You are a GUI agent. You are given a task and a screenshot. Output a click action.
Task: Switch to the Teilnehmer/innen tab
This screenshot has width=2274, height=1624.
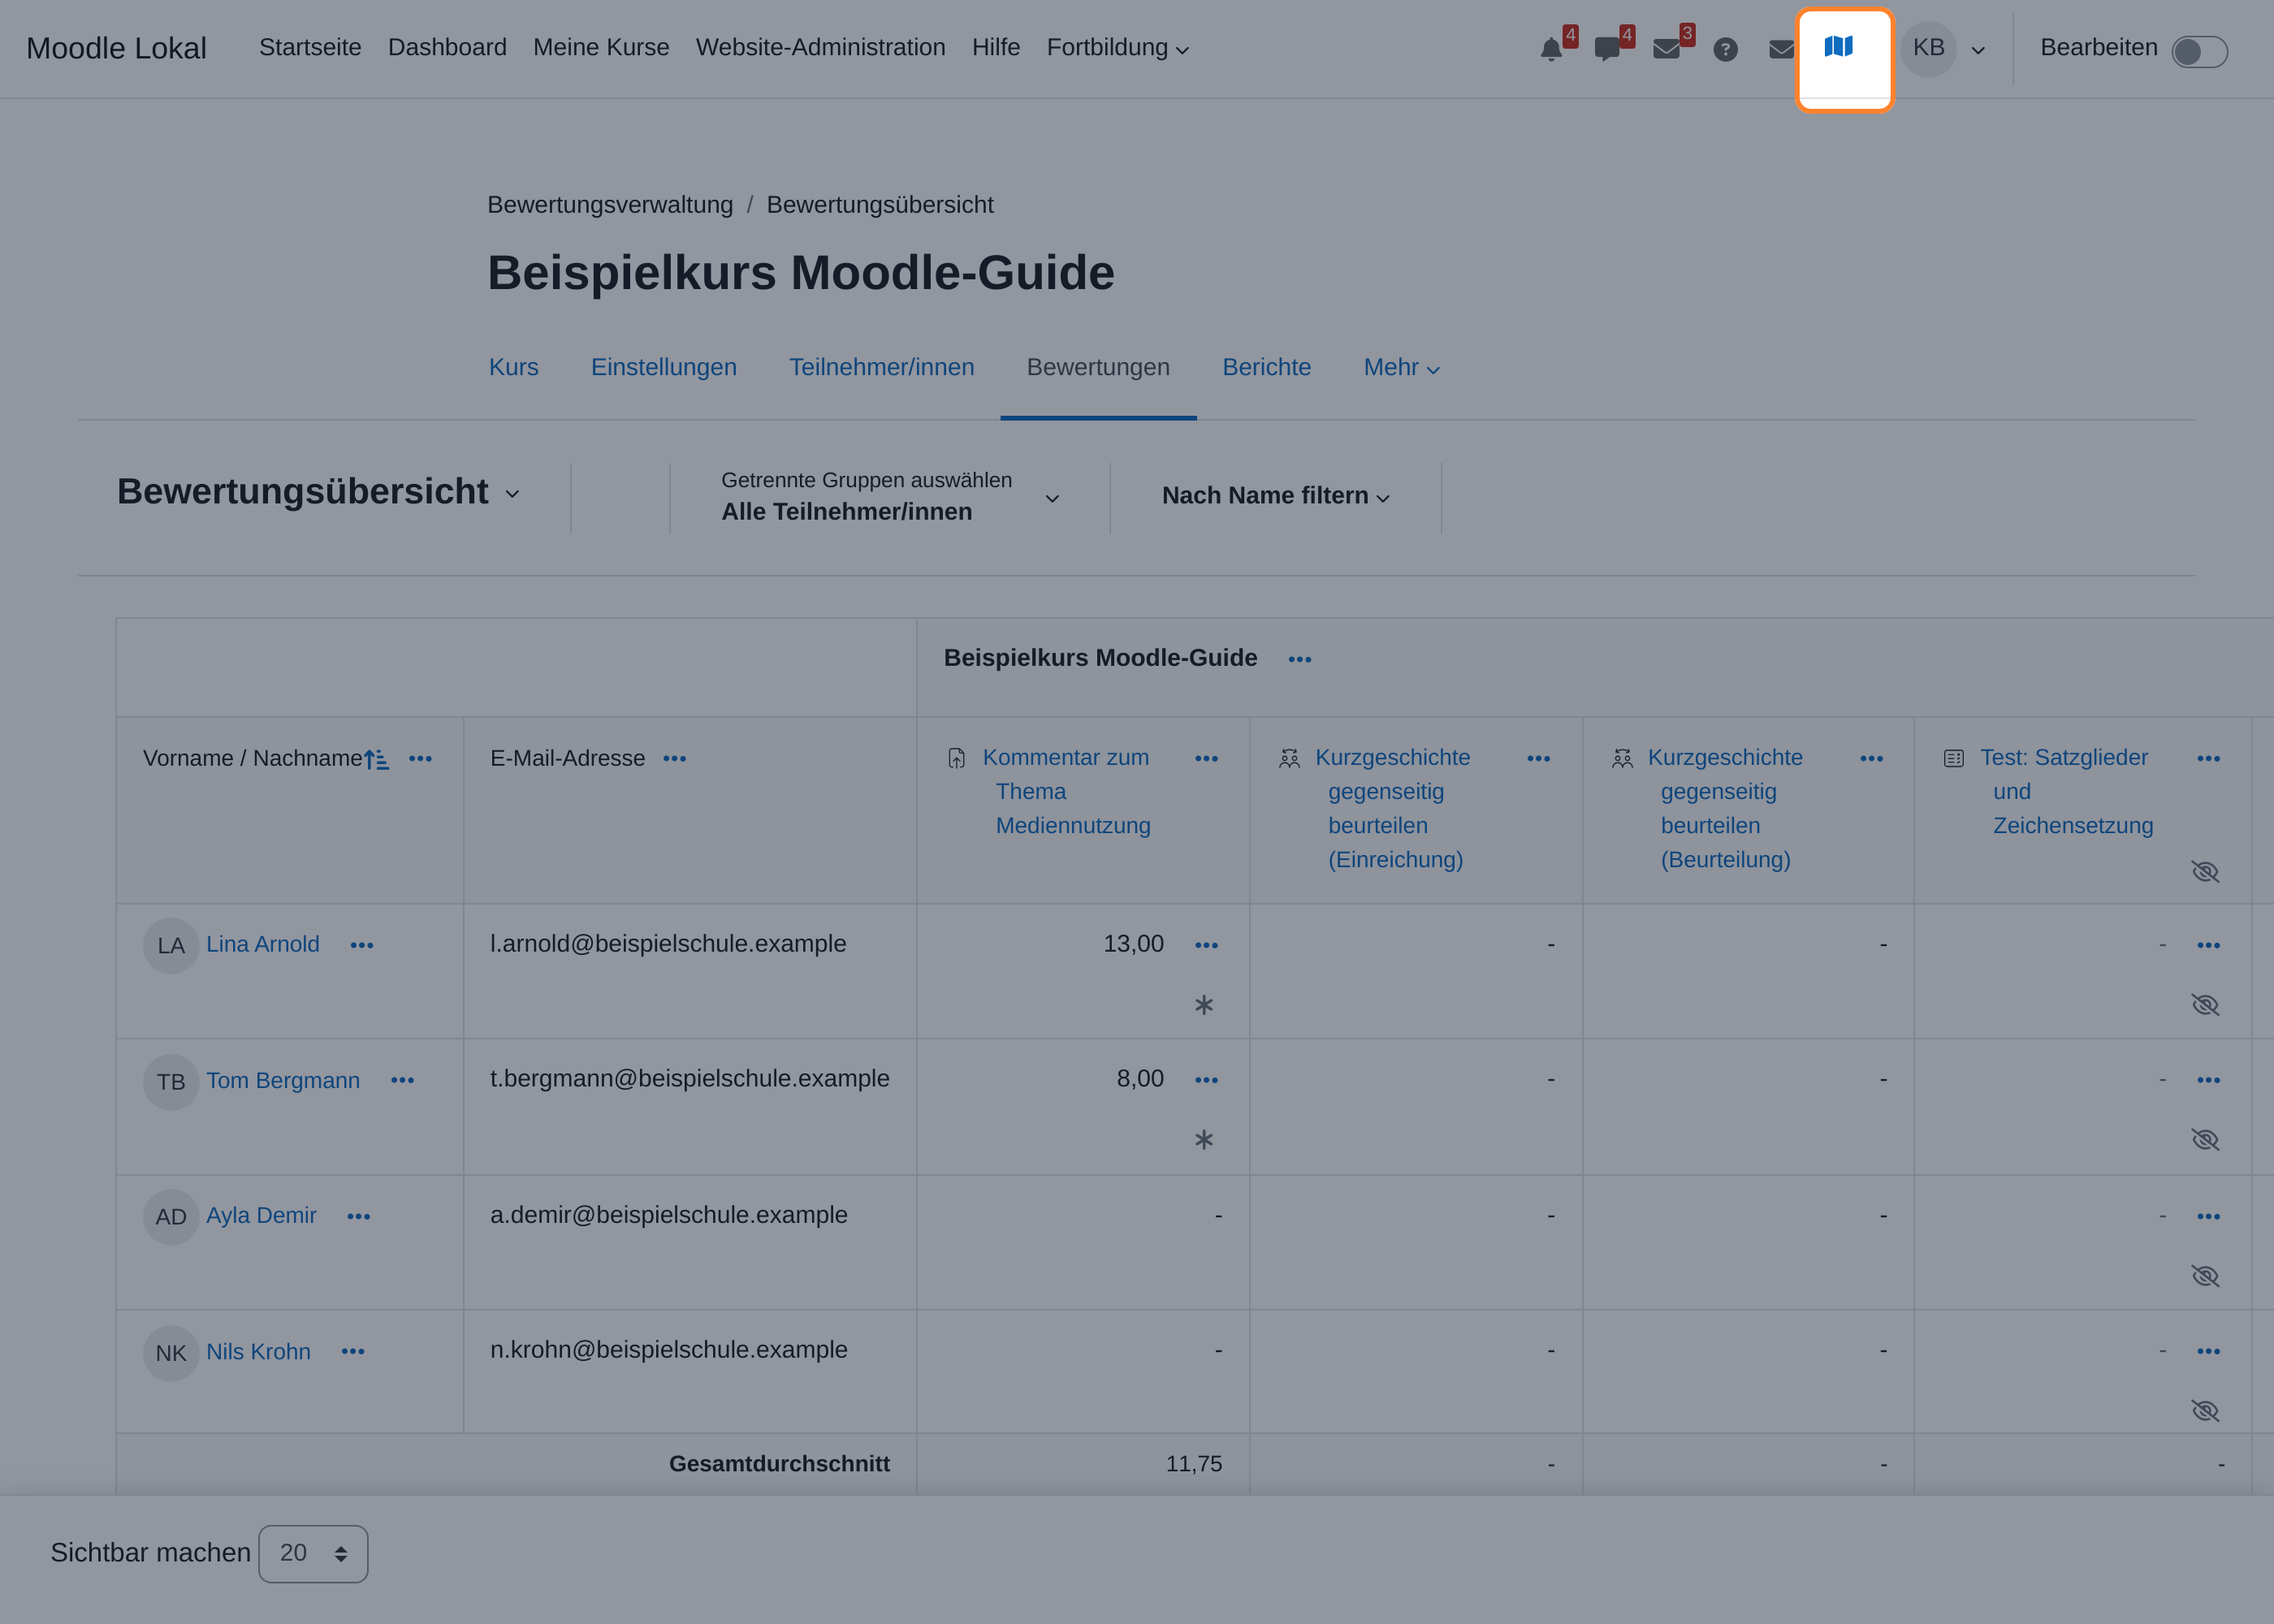pos(882,368)
